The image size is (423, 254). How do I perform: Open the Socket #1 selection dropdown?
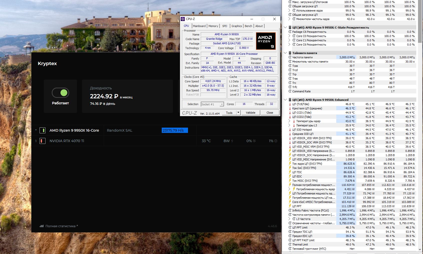pos(212,104)
